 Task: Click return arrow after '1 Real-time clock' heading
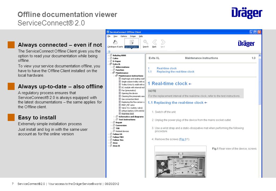pos(190,84)
